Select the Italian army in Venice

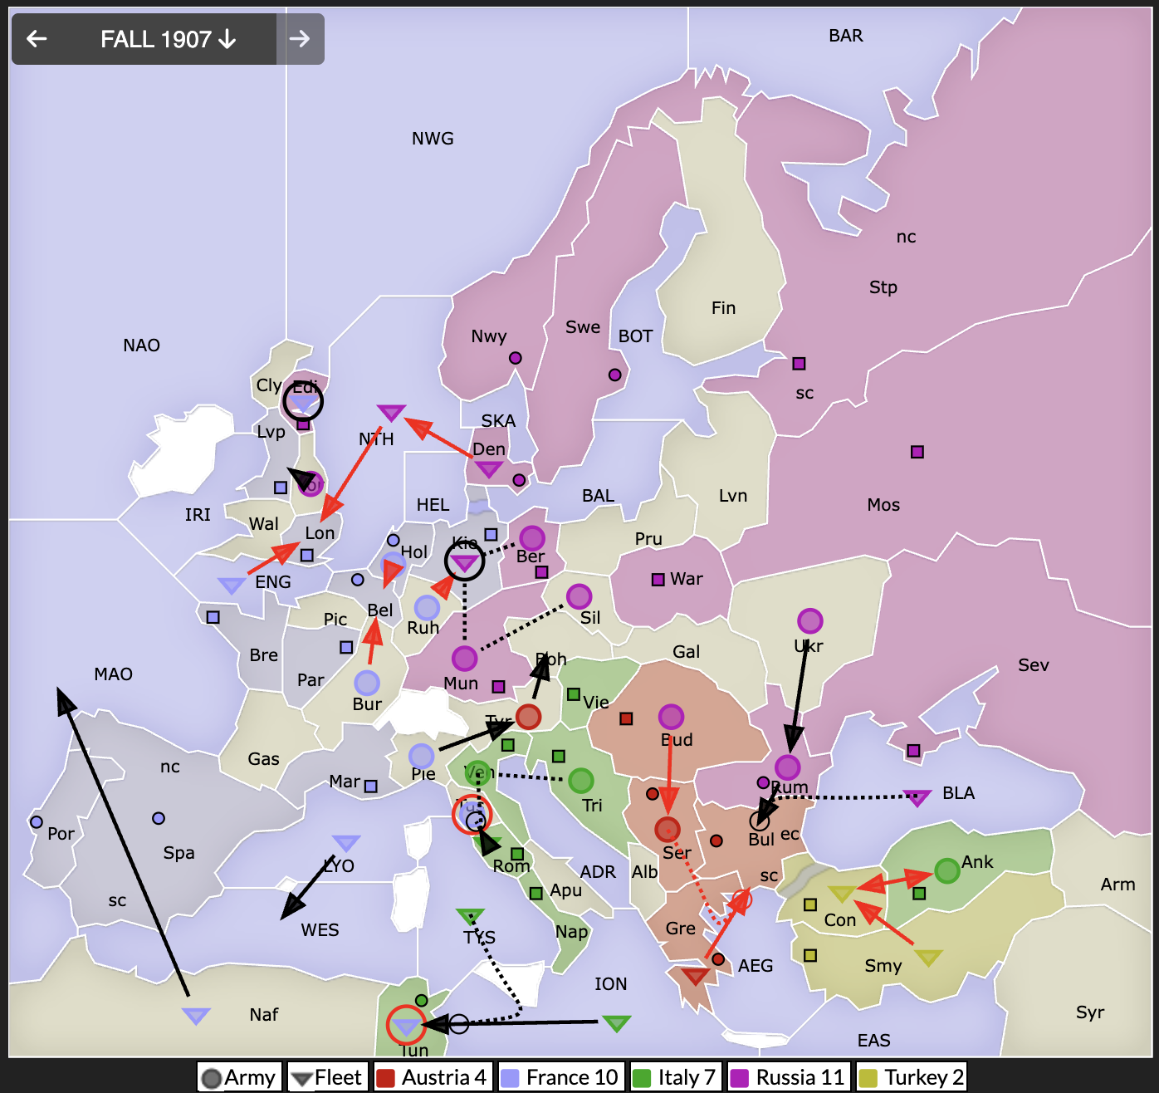click(x=477, y=773)
